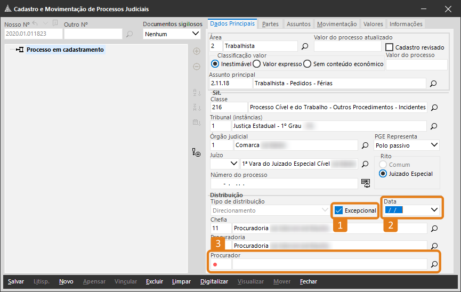Screen dimensions: 461x292
Task: Open the Movimentação tab
Action: pos(336,24)
